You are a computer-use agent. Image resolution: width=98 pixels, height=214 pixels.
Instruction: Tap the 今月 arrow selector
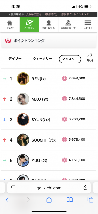pyautogui.click(x=90, y=58)
